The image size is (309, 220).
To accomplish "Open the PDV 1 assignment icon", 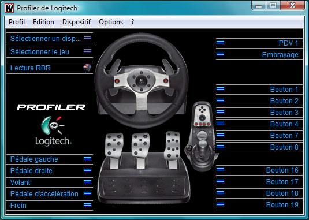I will [220, 42].
